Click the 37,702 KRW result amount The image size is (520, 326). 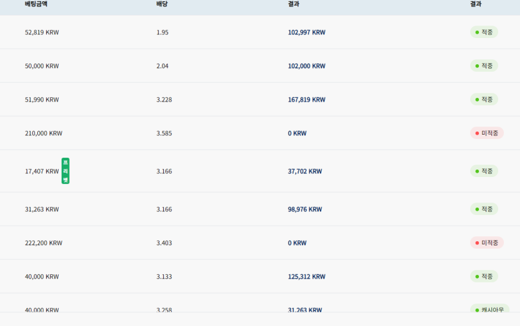point(305,171)
